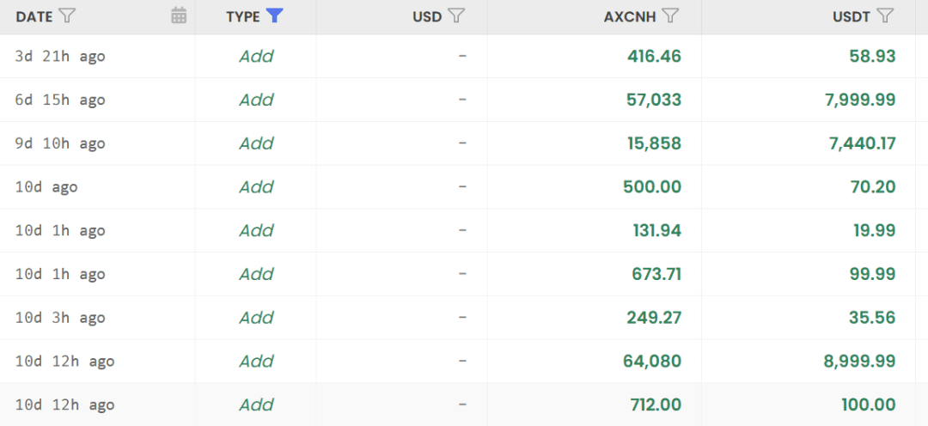Click the 99.99 USDT value
The height and width of the screenshot is (426, 928).
(875, 275)
